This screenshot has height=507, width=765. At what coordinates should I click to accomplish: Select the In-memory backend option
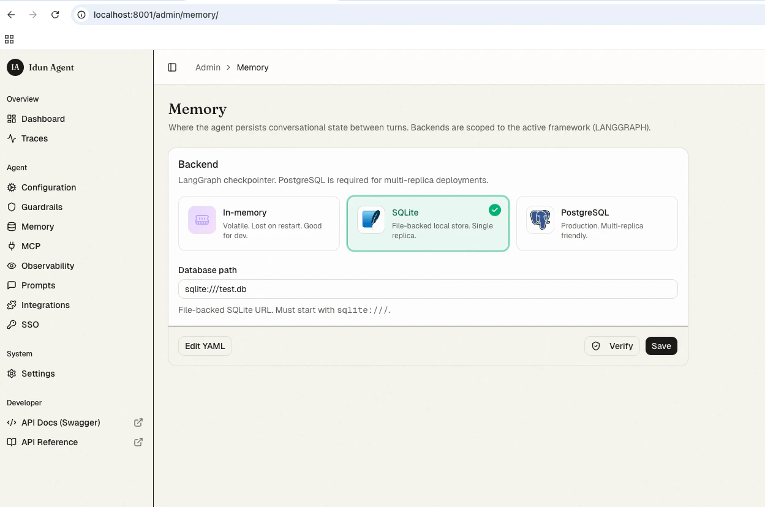point(259,223)
